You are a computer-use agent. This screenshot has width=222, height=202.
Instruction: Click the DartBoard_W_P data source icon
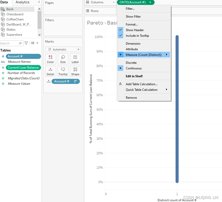(x=3, y=24)
